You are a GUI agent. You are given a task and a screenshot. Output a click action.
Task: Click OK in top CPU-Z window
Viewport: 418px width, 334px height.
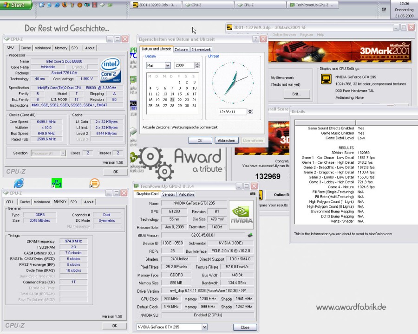tap(116, 172)
